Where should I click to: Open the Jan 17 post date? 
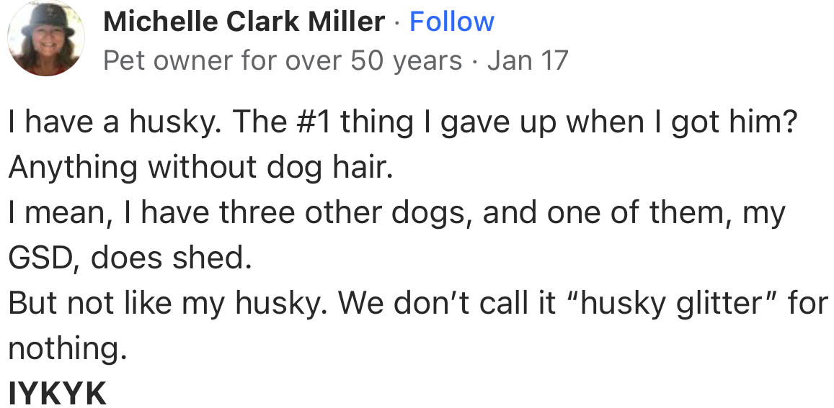tap(528, 60)
